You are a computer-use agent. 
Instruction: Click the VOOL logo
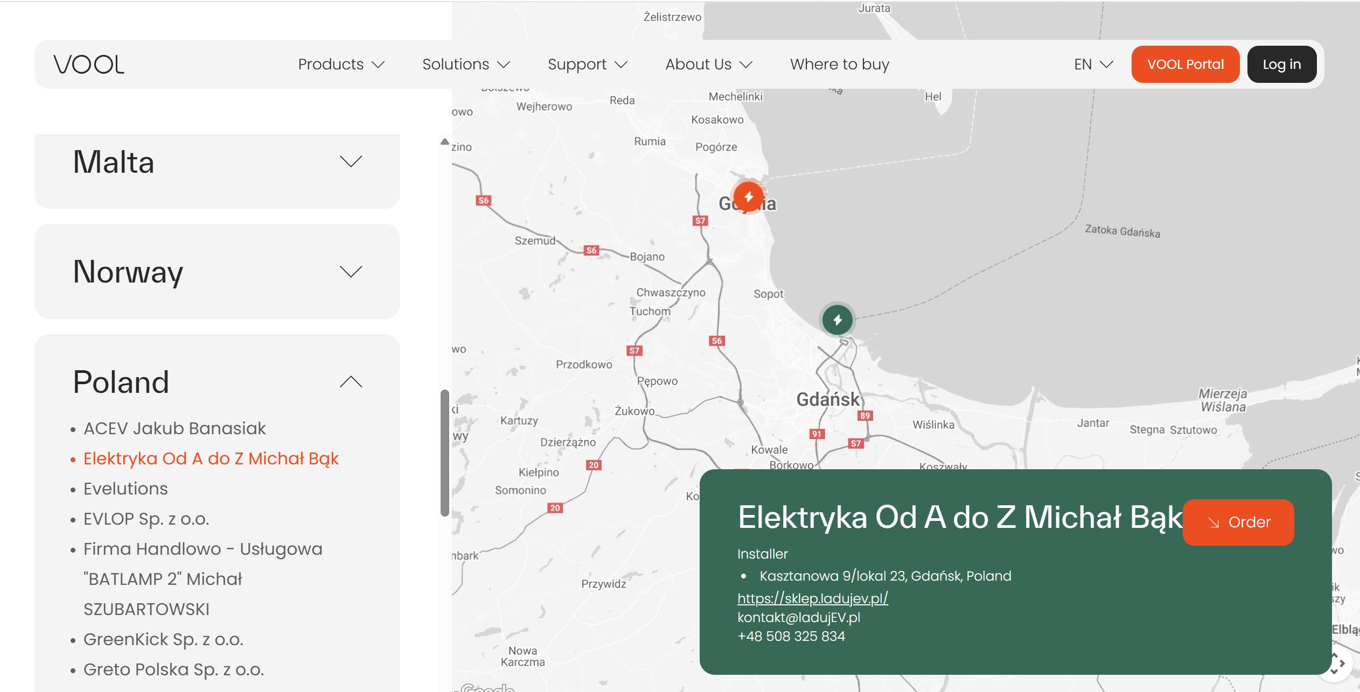tap(89, 63)
